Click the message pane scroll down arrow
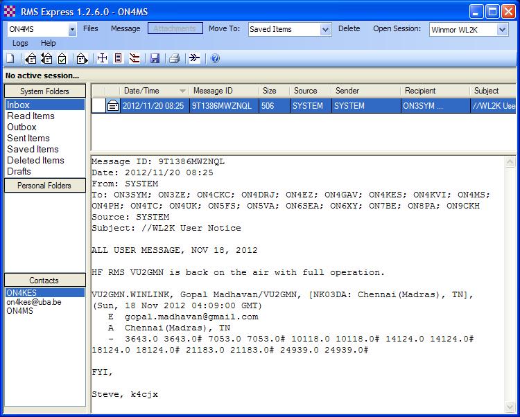This screenshot has height=417, width=520. (510, 407)
